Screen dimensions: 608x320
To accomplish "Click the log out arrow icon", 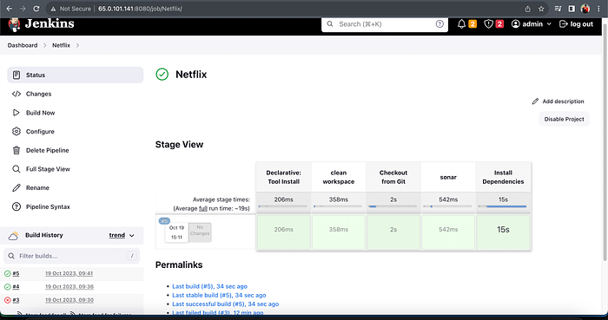I will point(563,24).
